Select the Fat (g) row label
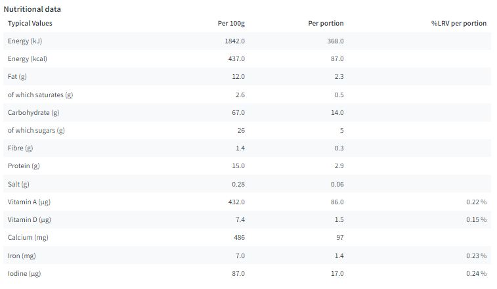The width and height of the screenshot is (497, 289). point(17,77)
